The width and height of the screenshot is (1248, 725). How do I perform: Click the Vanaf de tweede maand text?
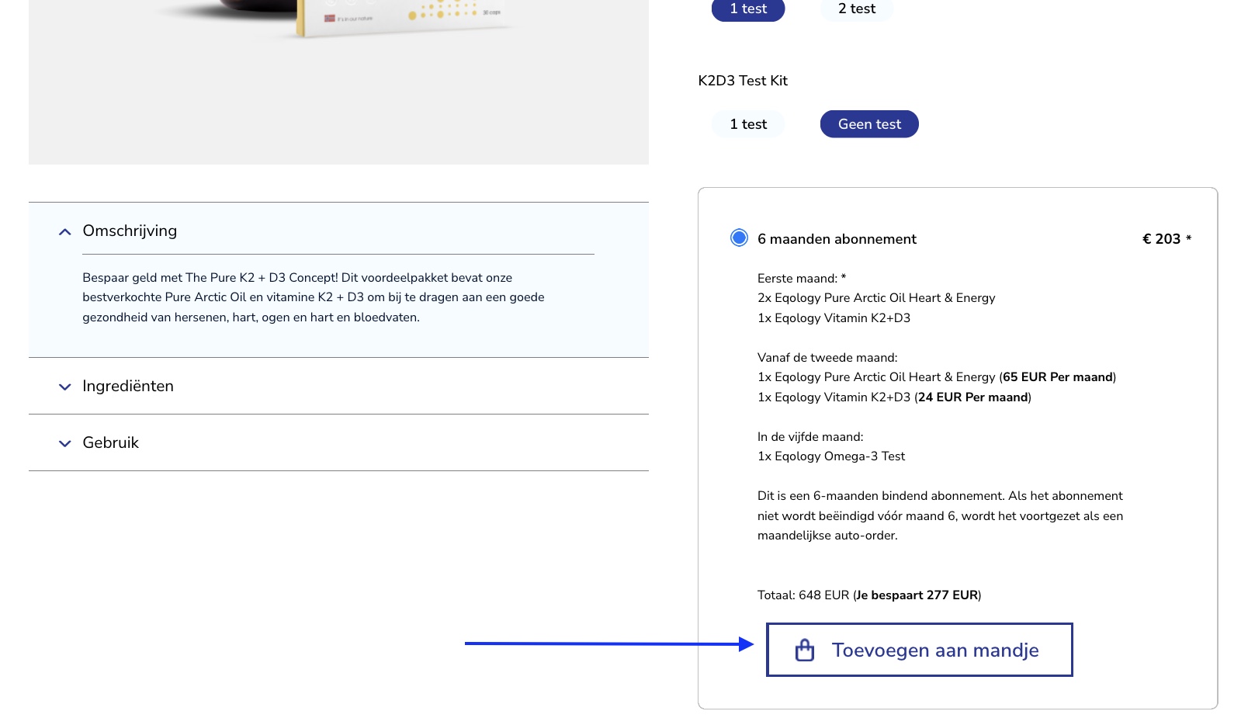point(827,358)
